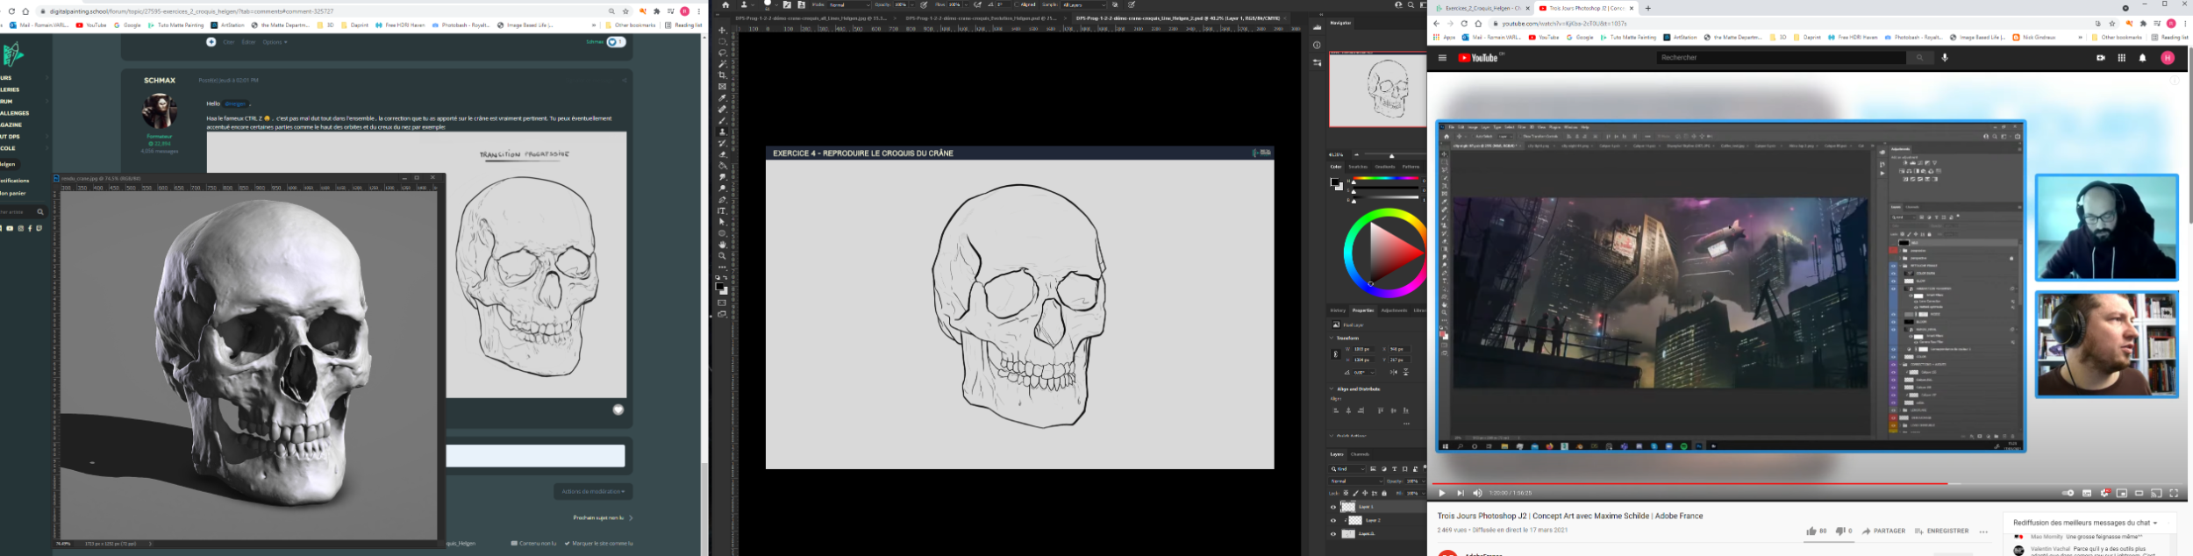Viewport: 2193px width, 556px height.
Task: Open the YouTube hamburger guide menu
Action: point(1442,58)
